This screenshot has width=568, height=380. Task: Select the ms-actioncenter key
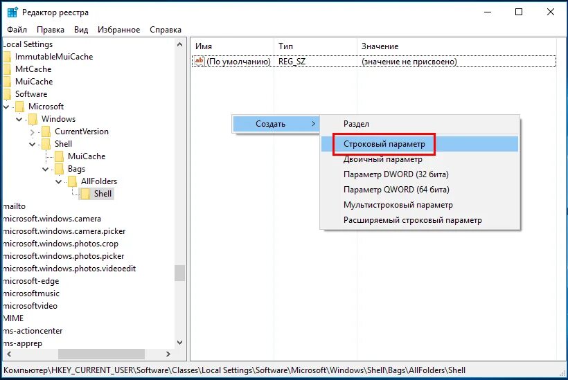(33, 331)
